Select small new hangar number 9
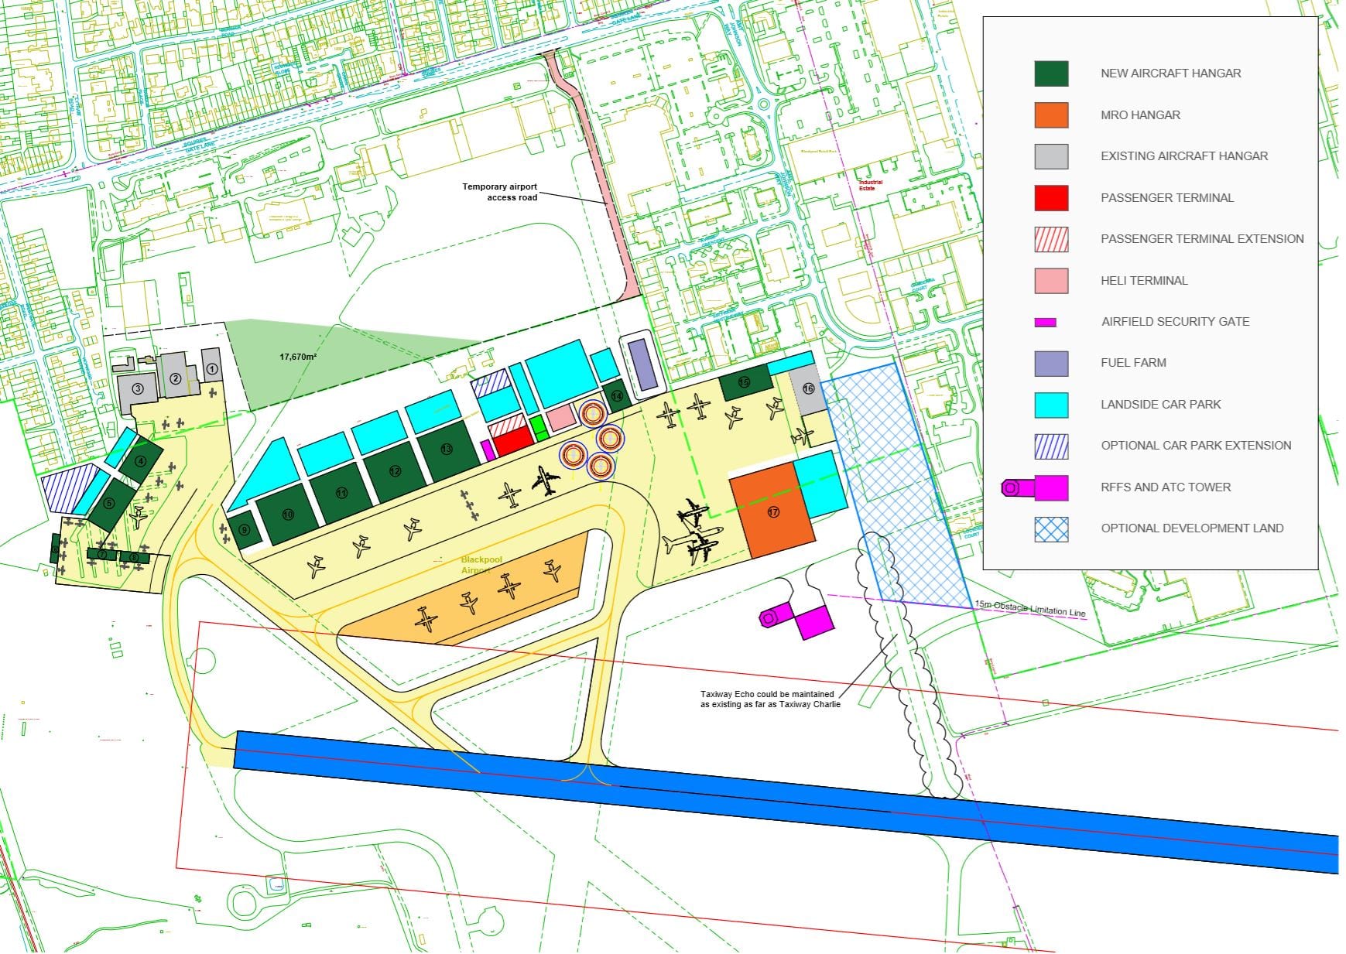1346x954 pixels. point(244,531)
